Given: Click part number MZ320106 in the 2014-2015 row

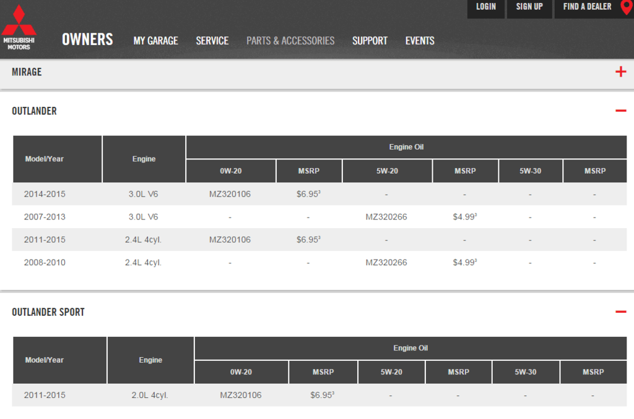Looking at the screenshot, I should point(230,194).
